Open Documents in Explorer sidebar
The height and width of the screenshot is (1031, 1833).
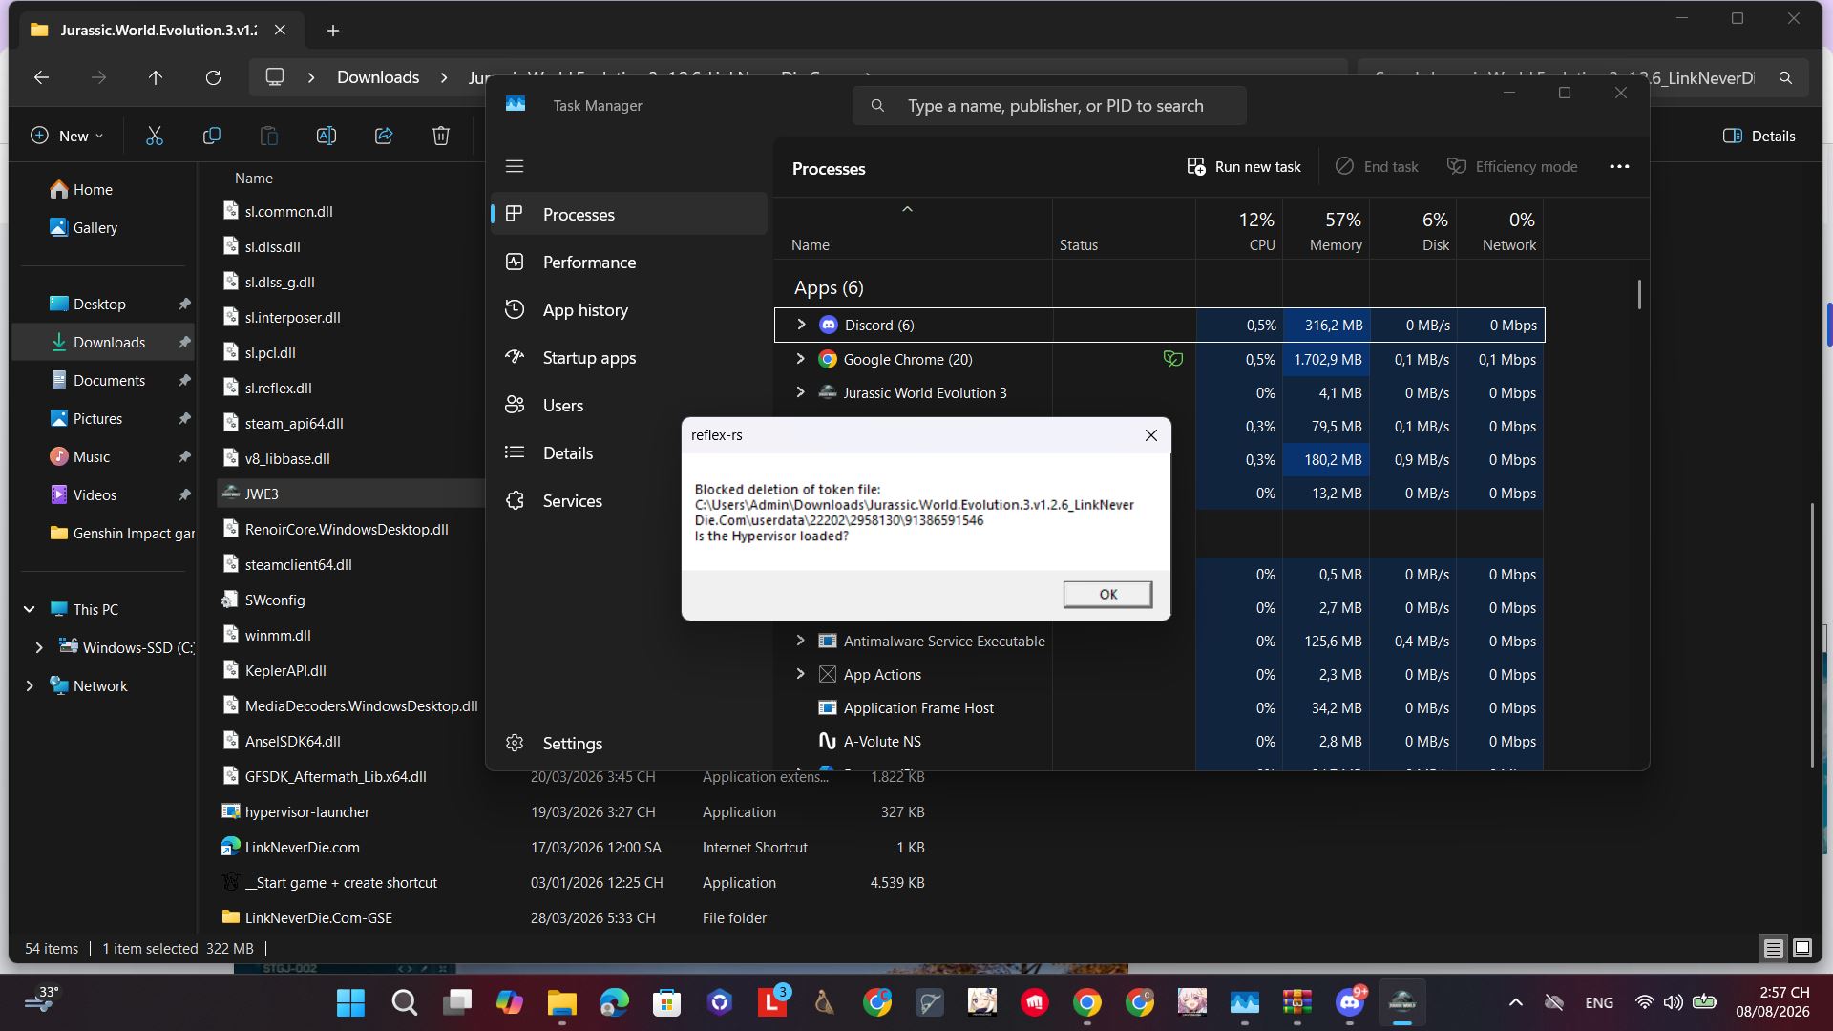pyautogui.click(x=103, y=381)
